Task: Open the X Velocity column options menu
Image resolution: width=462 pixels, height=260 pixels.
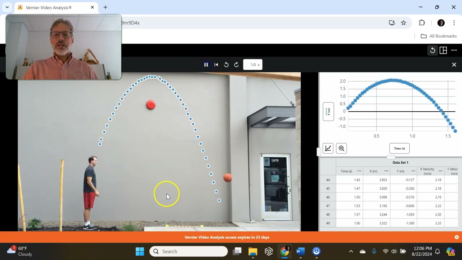Action: [x=440, y=171]
